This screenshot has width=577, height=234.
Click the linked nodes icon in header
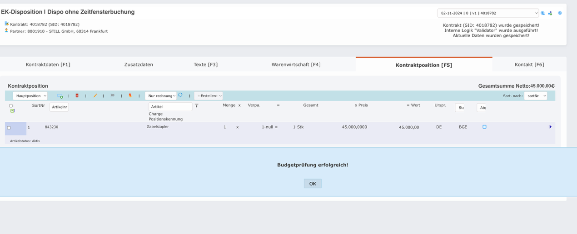(x=550, y=13)
